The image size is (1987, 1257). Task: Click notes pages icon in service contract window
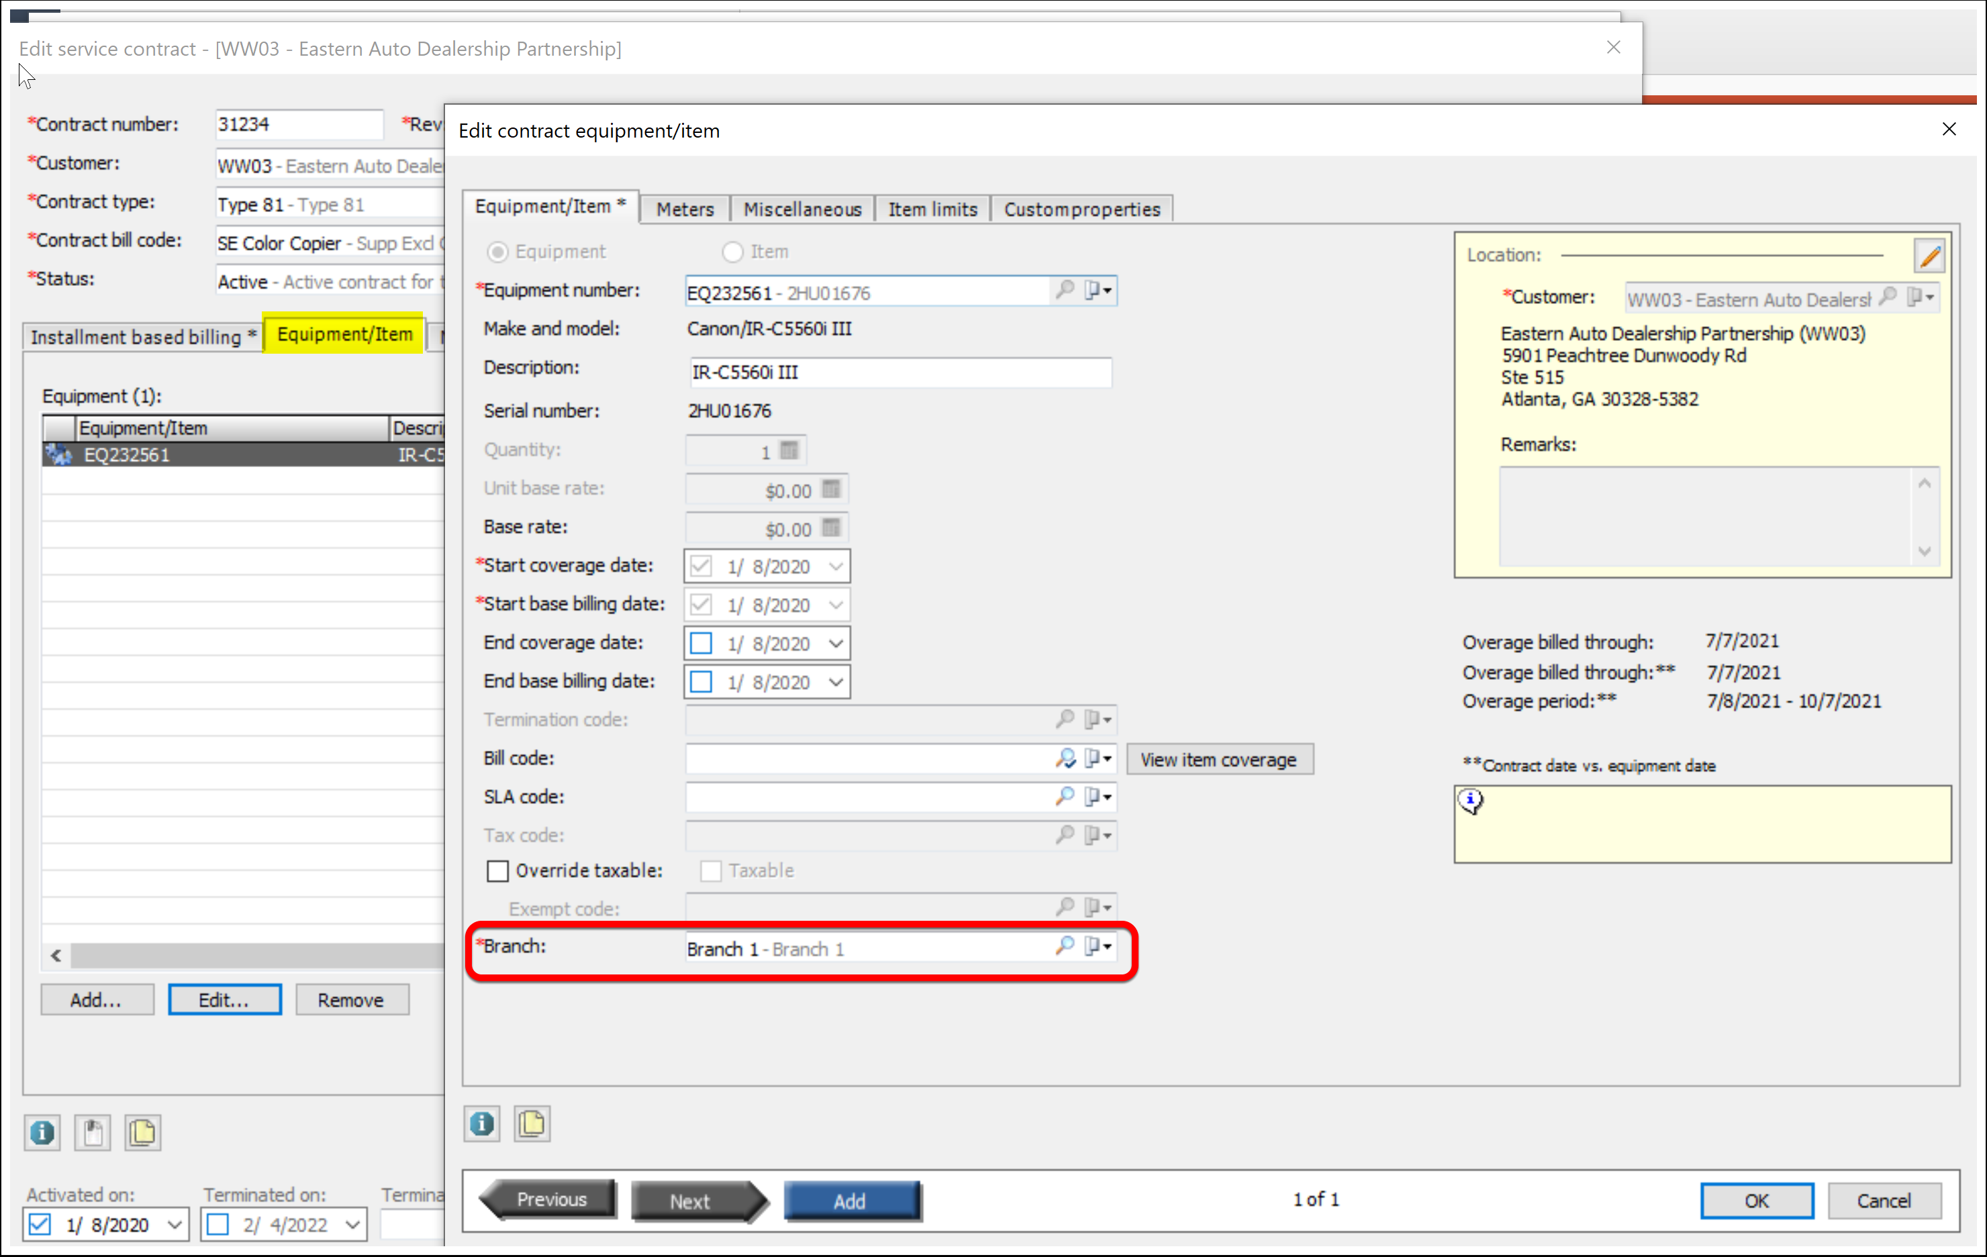[143, 1132]
